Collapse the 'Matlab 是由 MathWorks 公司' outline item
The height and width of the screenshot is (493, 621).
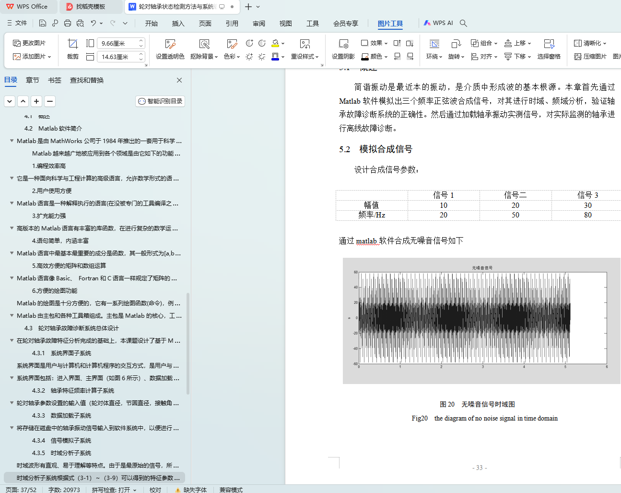click(12, 141)
